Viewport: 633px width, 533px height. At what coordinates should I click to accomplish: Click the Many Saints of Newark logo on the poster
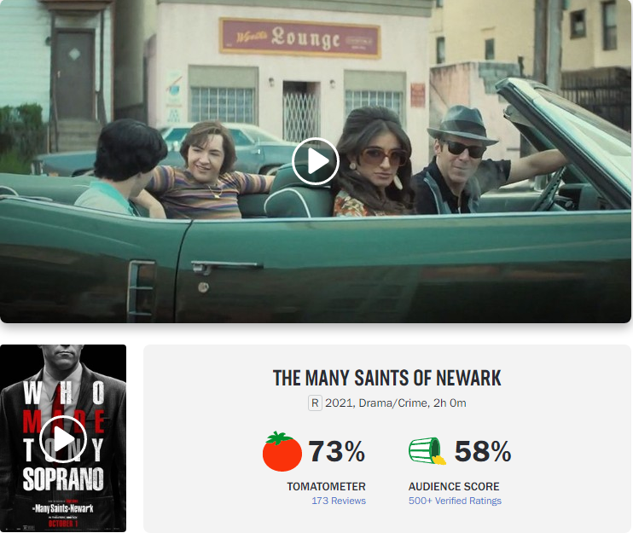pyautogui.click(x=63, y=508)
